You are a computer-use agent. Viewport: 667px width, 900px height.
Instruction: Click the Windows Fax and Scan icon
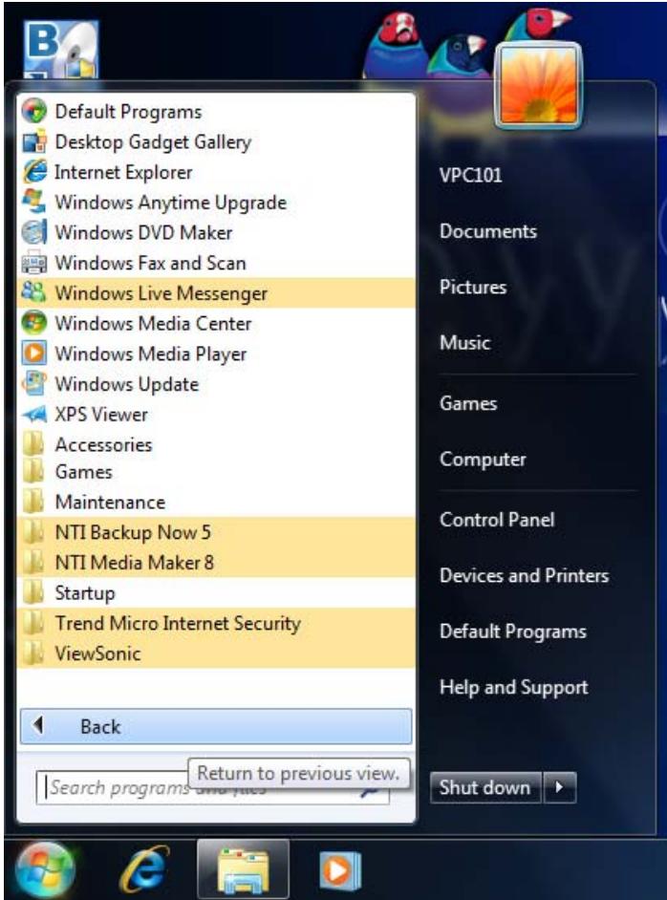[x=33, y=263]
